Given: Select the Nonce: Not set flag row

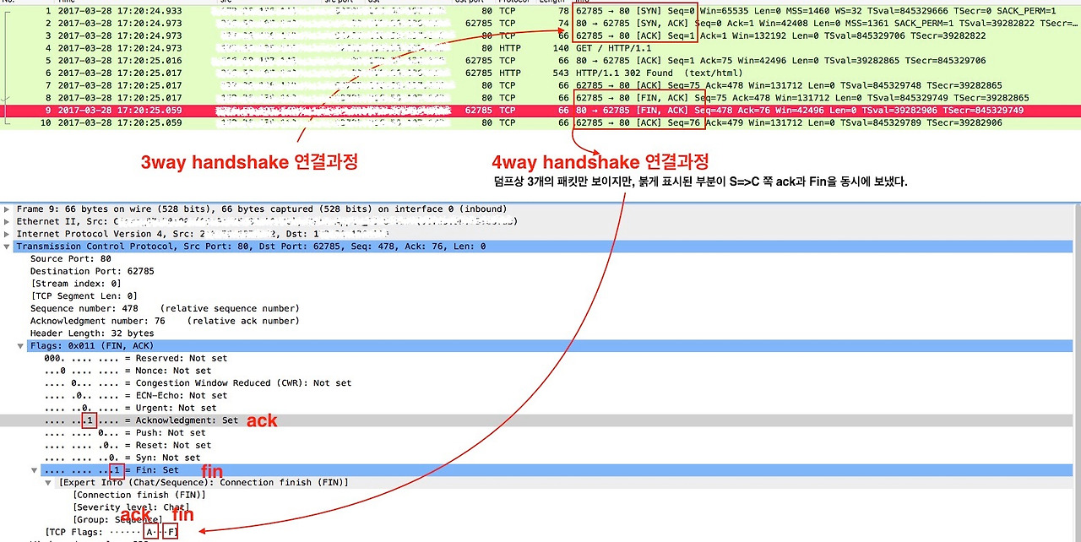Looking at the screenshot, I should (128, 371).
